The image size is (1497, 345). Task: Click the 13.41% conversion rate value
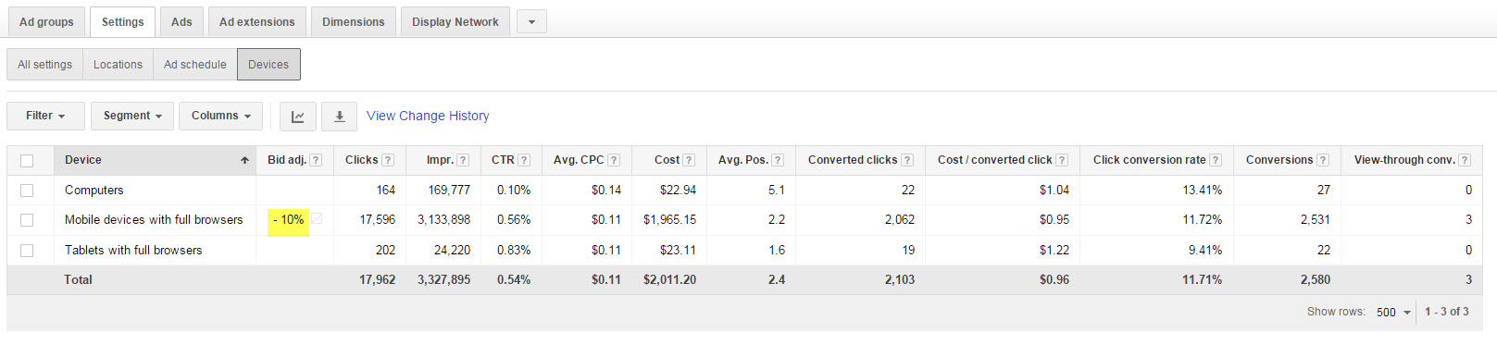click(x=1202, y=191)
